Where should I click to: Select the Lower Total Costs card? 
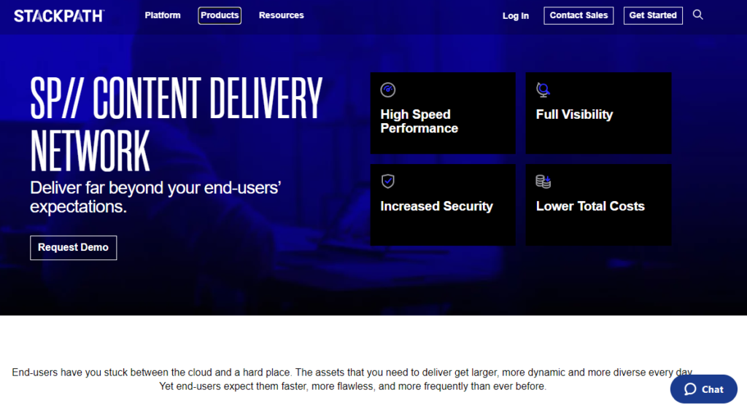coord(599,205)
